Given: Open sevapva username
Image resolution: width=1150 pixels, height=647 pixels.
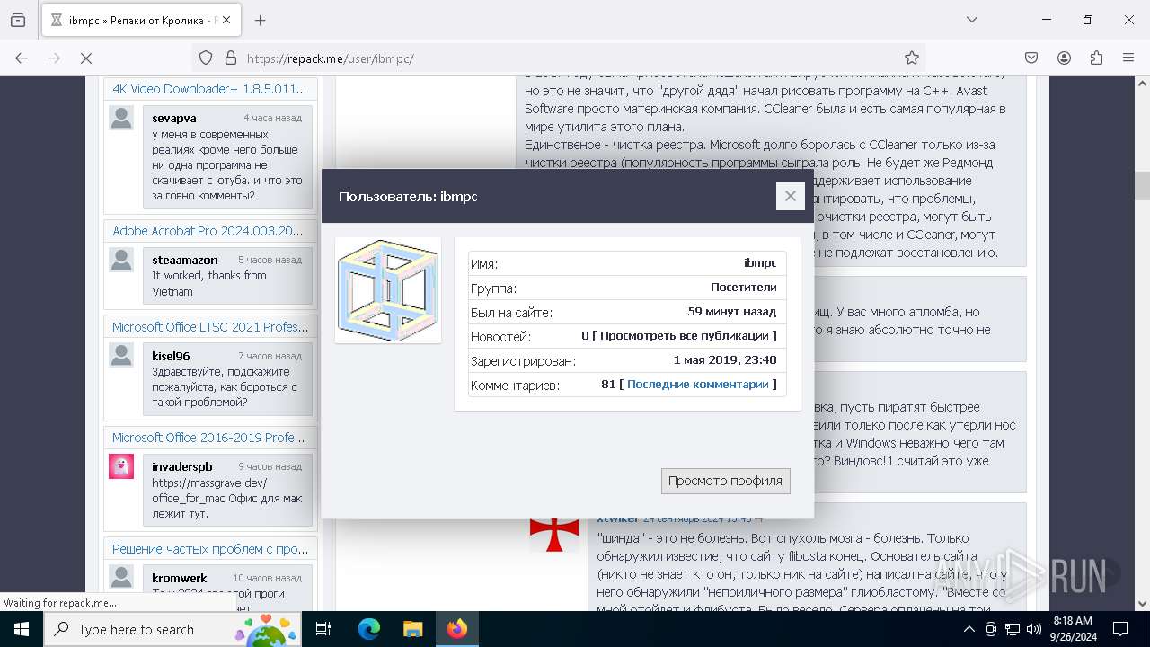Looking at the screenshot, I should 174,118.
